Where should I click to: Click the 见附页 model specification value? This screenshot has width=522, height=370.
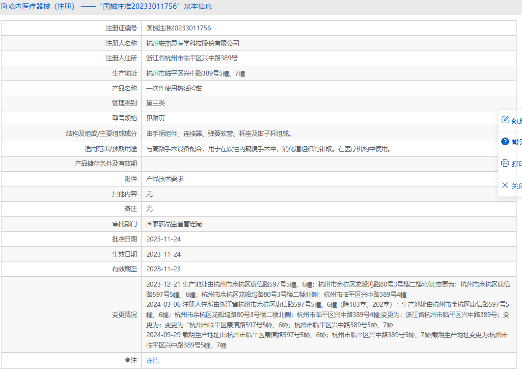pyautogui.click(x=156, y=118)
